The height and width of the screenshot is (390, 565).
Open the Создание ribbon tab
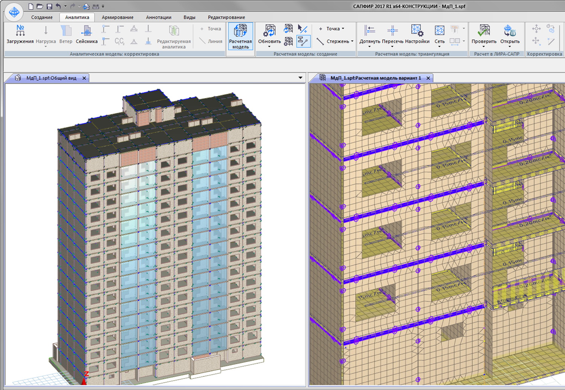point(42,17)
